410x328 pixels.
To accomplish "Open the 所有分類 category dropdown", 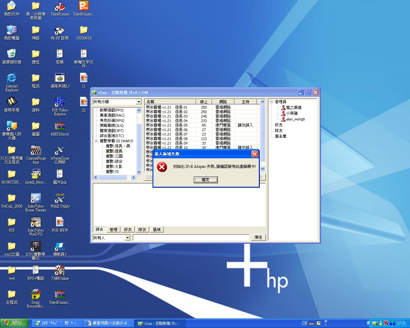I will coord(139,102).
